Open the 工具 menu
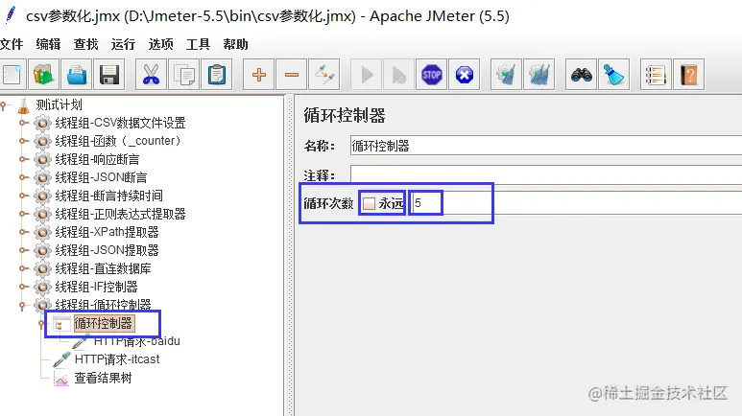The width and height of the screenshot is (742, 416). [198, 44]
